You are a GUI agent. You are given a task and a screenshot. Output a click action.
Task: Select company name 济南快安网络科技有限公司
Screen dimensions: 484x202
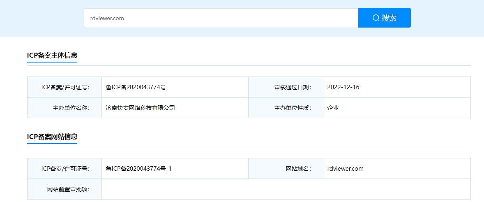[x=140, y=108]
